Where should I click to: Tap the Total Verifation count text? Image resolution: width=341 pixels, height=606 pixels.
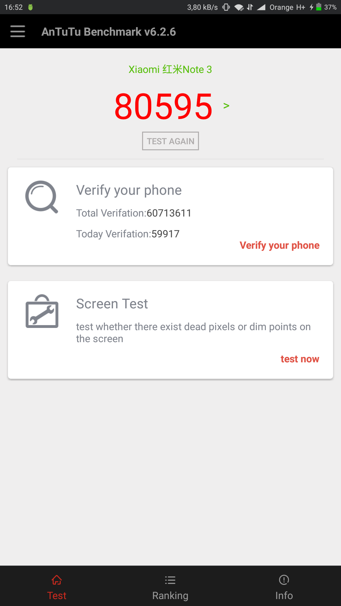pyautogui.click(x=134, y=213)
